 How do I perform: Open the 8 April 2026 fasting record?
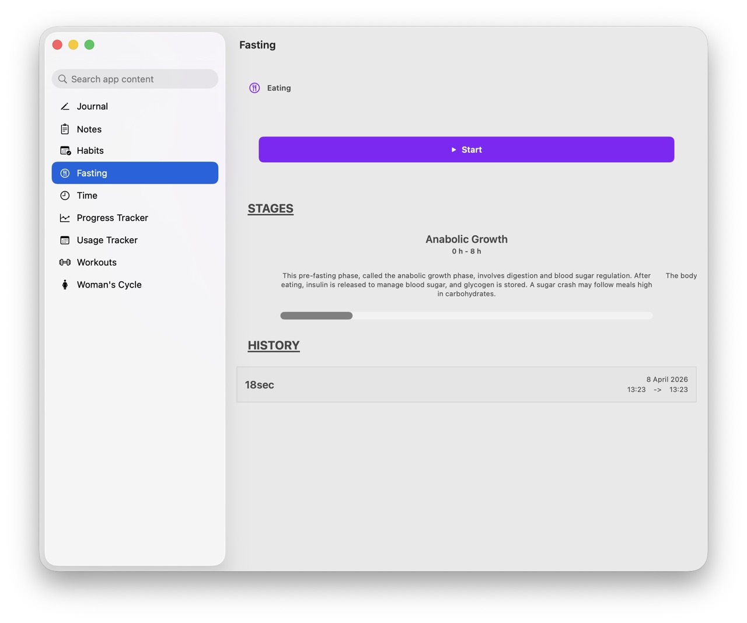pyautogui.click(x=667, y=379)
